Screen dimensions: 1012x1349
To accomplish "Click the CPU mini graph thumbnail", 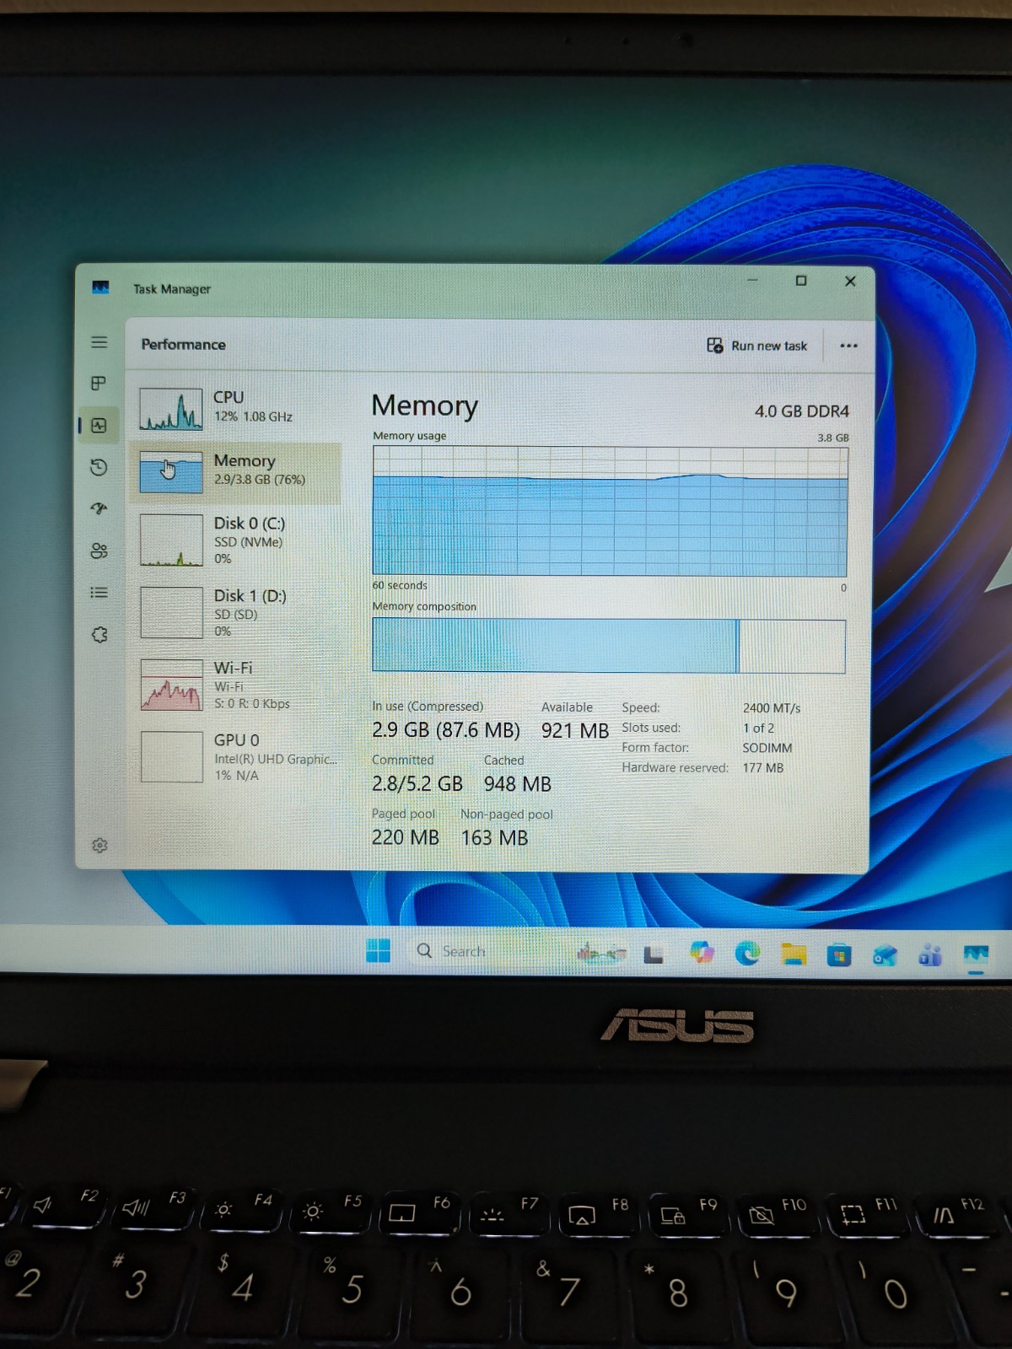I will point(171,409).
